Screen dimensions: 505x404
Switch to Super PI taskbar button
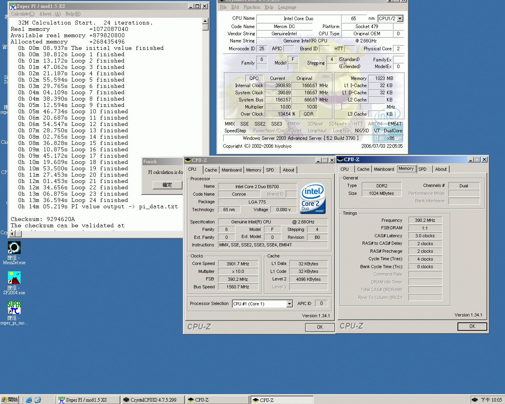tap(88, 400)
